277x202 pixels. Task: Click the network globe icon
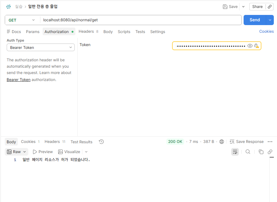[222, 142]
